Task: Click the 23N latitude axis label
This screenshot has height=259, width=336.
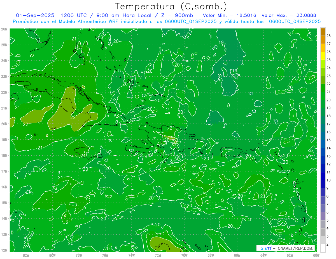Action: 4,76
